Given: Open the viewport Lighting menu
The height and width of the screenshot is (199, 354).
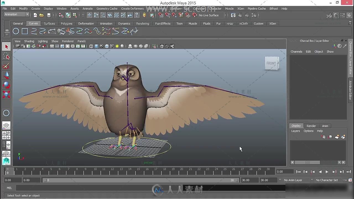Looking at the screenshot, I should point(43,41).
